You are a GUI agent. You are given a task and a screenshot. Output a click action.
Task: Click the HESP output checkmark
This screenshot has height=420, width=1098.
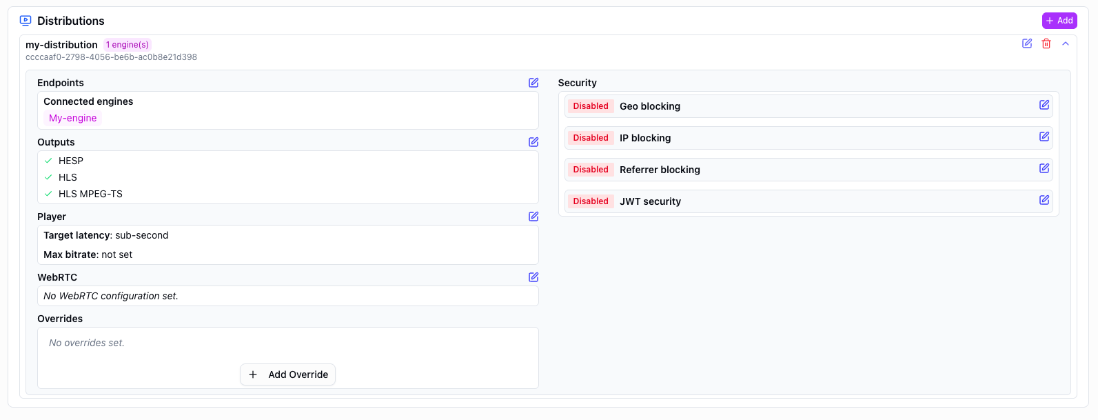pyautogui.click(x=48, y=161)
